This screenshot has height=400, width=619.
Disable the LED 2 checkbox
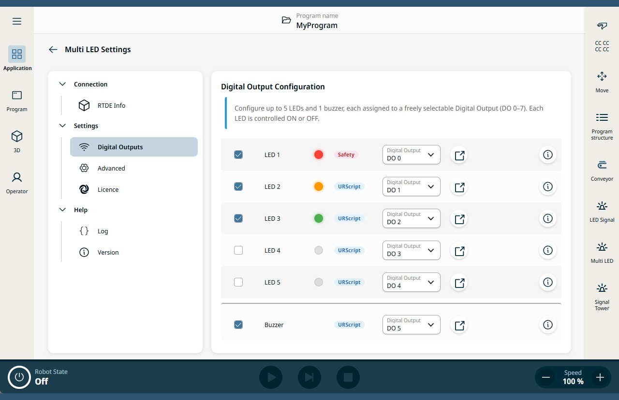[x=238, y=186]
